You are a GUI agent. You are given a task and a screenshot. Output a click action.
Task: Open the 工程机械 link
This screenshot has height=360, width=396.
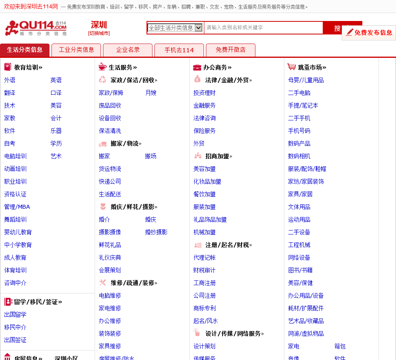point(299,245)
